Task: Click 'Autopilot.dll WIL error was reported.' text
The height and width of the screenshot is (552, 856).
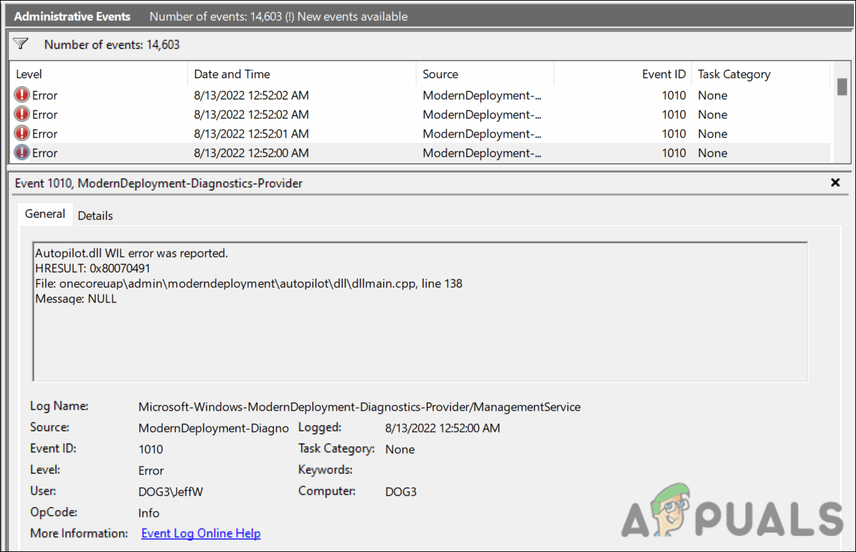Action: [132, 253]
